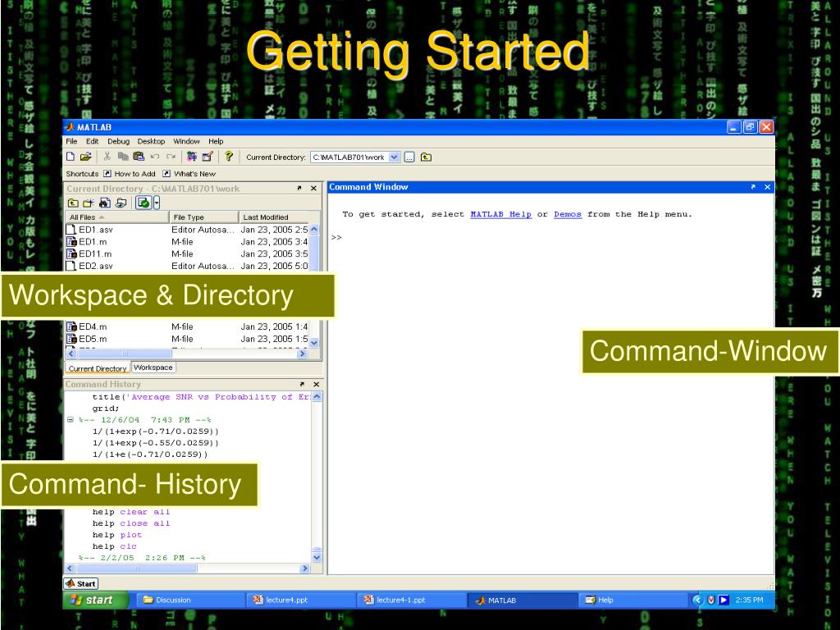Click the file list scroll-up arrow

pyautogui.click(x=314, y=230)
